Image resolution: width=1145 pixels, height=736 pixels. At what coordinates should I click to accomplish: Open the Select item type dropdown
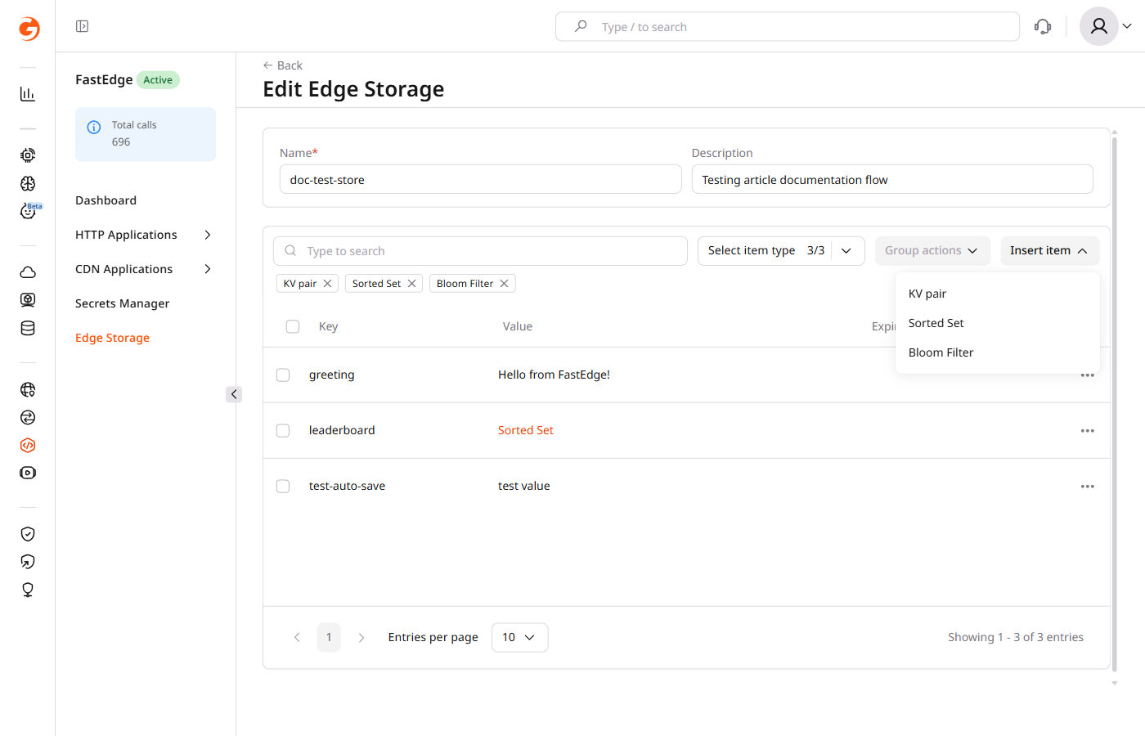pos(781,251)
